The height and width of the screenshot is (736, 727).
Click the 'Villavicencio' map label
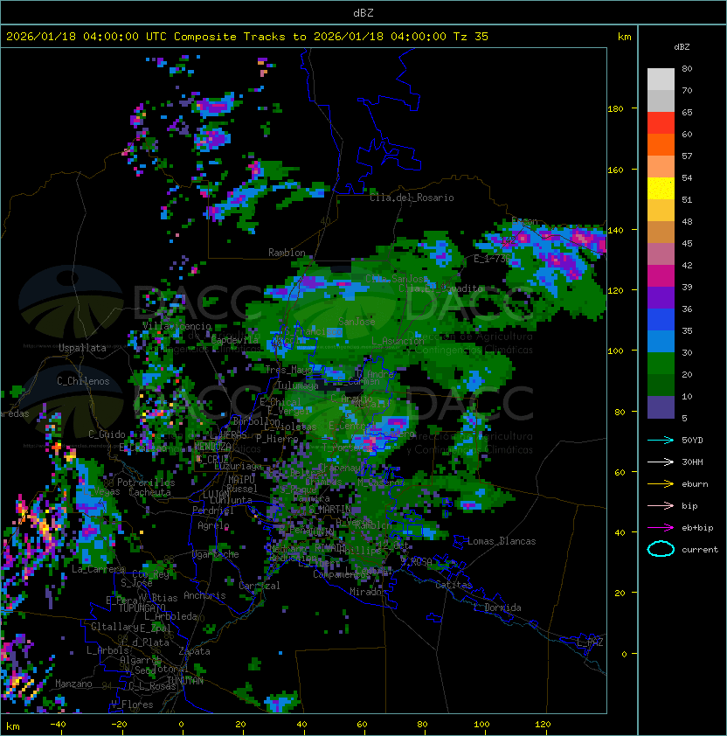(x=177, y=326)
